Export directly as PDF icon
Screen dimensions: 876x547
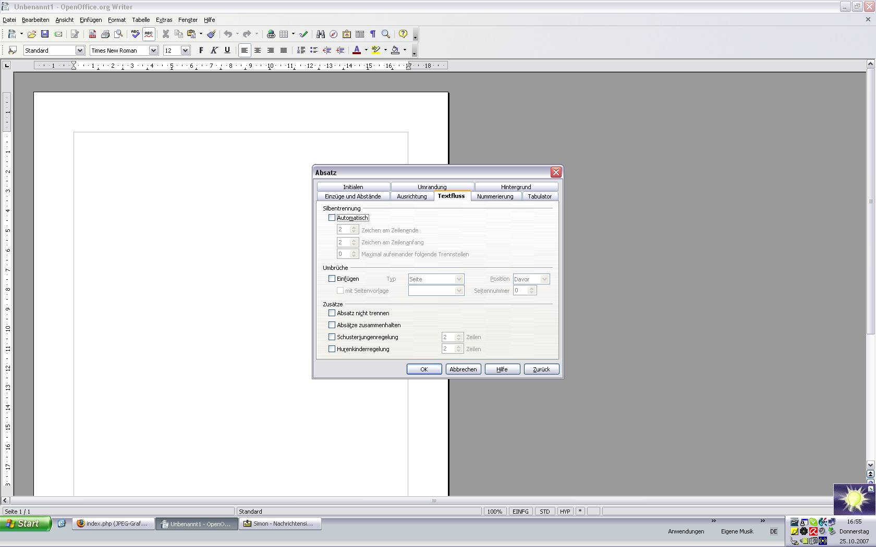[x=92, y=34]
